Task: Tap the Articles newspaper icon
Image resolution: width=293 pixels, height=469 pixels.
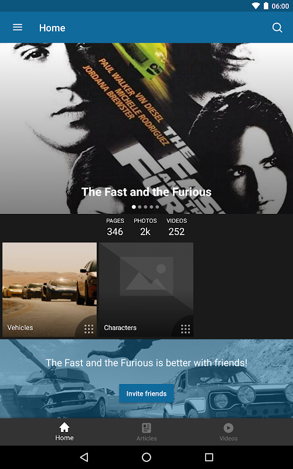Action: pyautogui.click(x=146, y=428)
